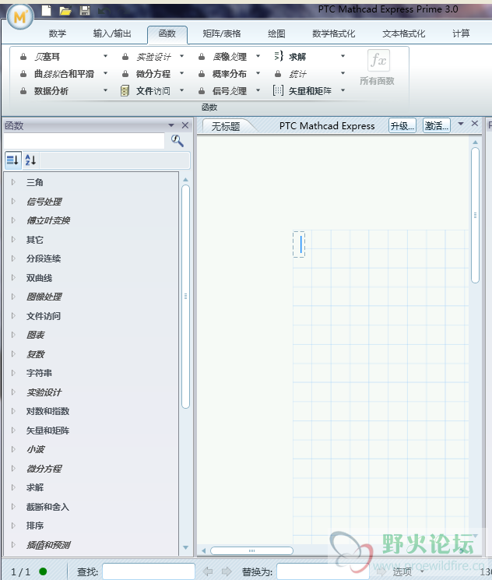
Task: Go to next find result arrow
Action: [x=227, y=571]
